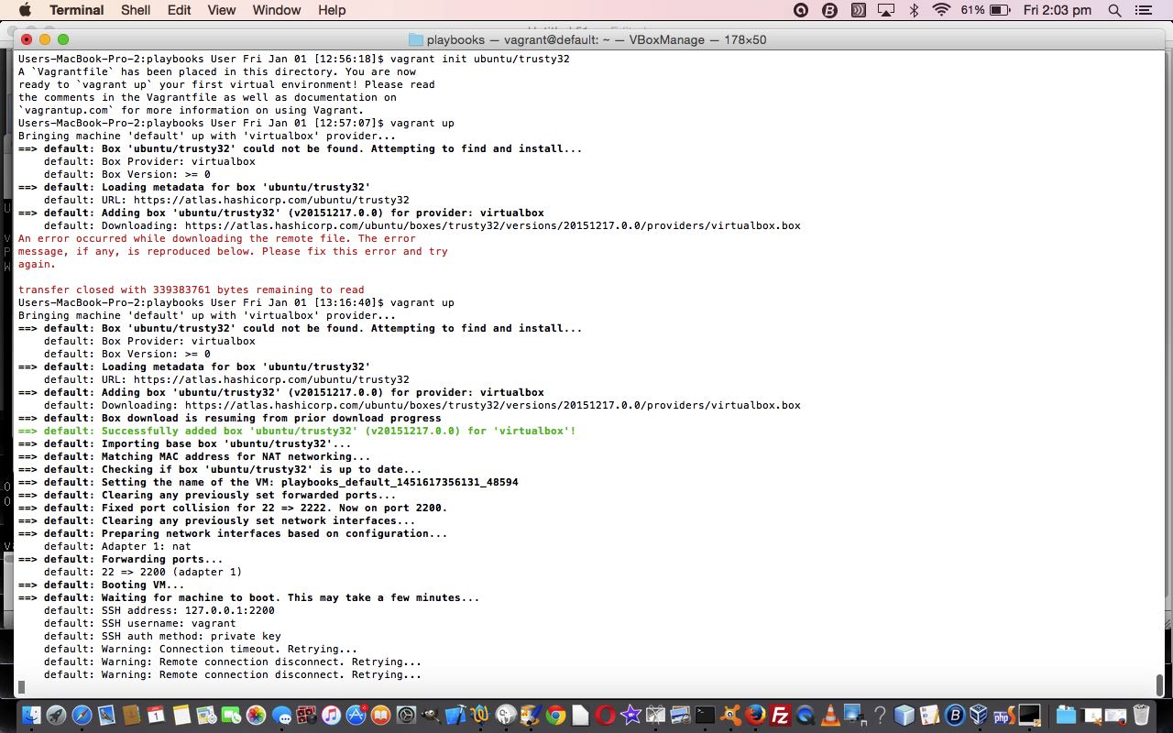The image size is (1173, 733).
Task: Open Calendar in the Dock
Action: coord(156,715)
